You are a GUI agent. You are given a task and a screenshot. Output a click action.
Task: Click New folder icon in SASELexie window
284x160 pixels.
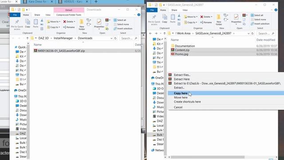(x=219, y=20)
